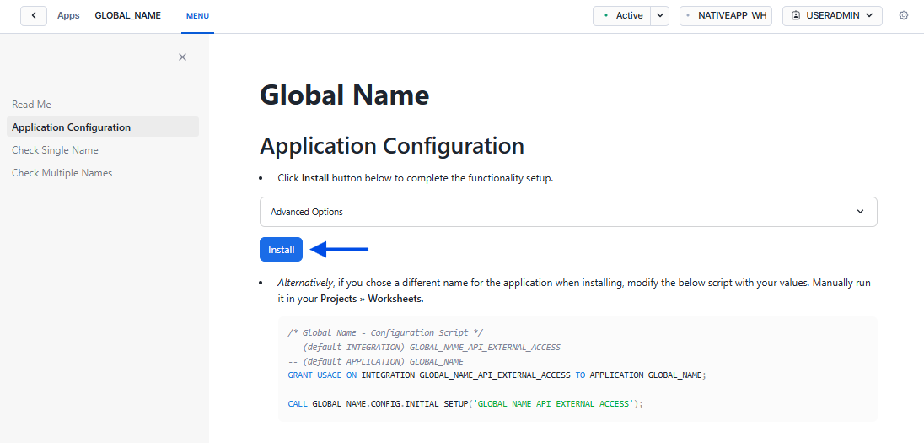Select Application Configuration in sidebar
Image resolution: width=924 pixels, height=443 pixels.
tap(103, 127)
